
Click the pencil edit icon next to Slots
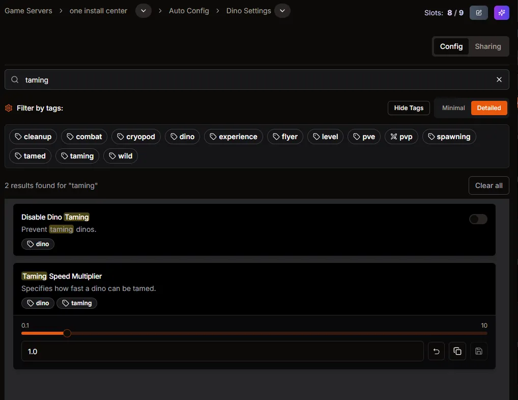click(478, 13)
